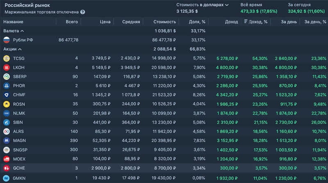Screen dimensions: 328x183
Task: Click the SIBN stock logo icon
Action: (7, 122)
